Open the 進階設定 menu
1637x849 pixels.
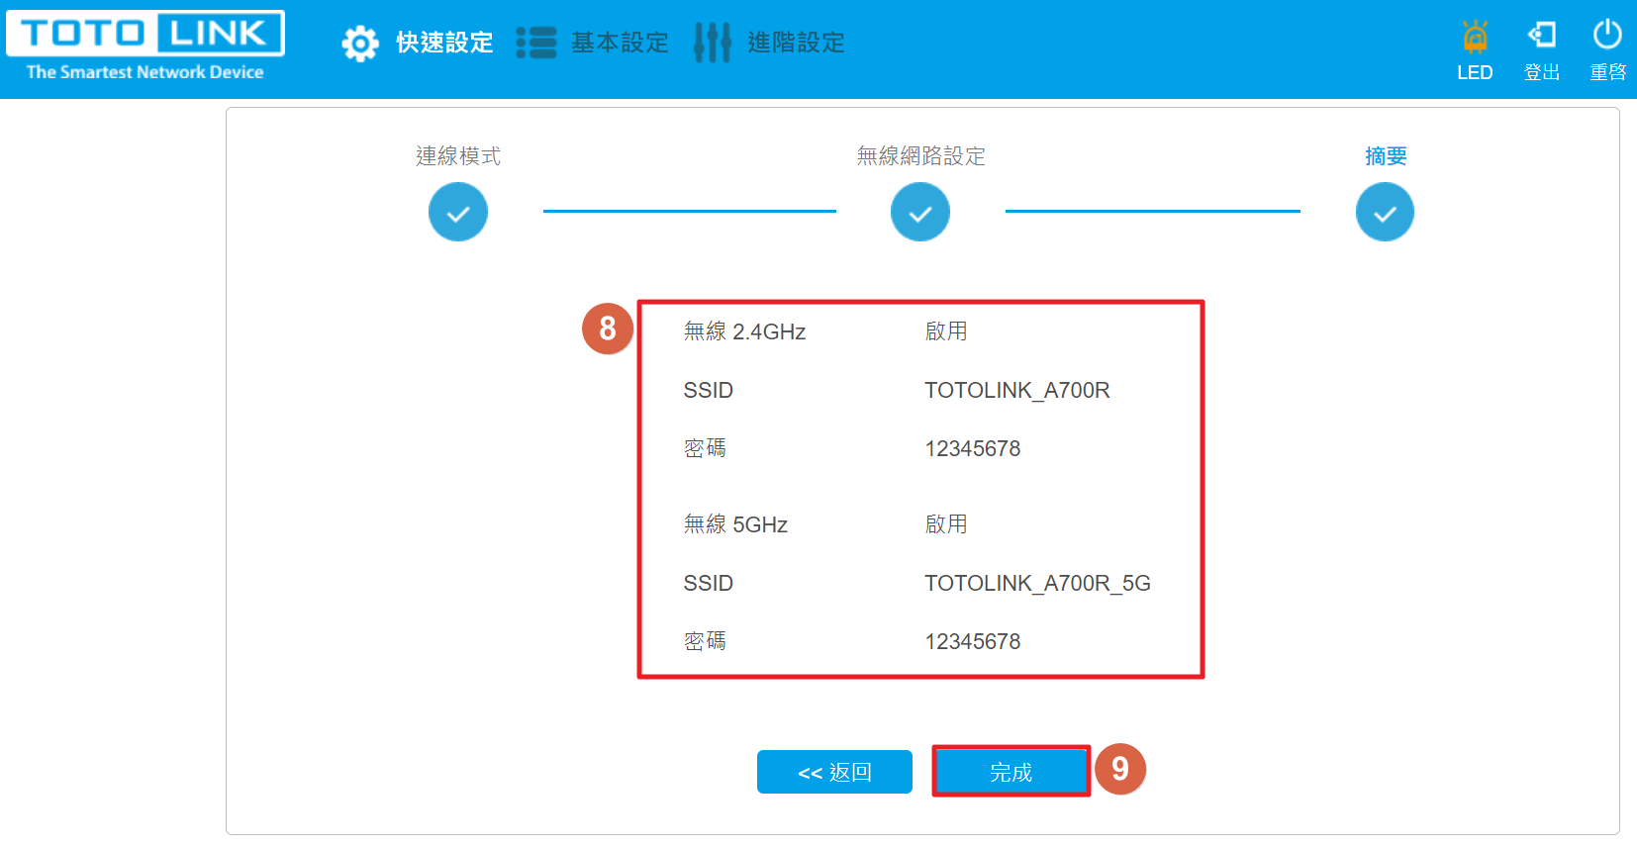796,43
